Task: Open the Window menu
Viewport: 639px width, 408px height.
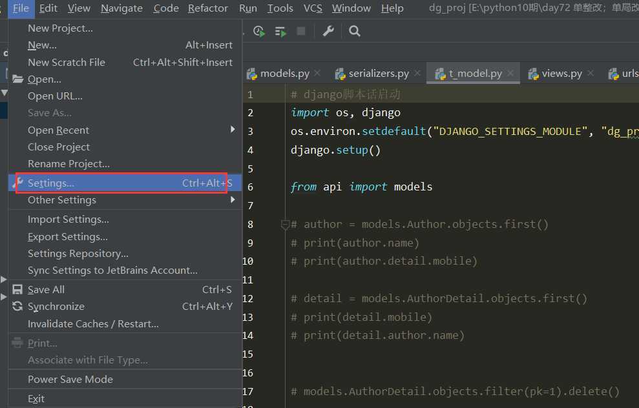Action: 351,8
